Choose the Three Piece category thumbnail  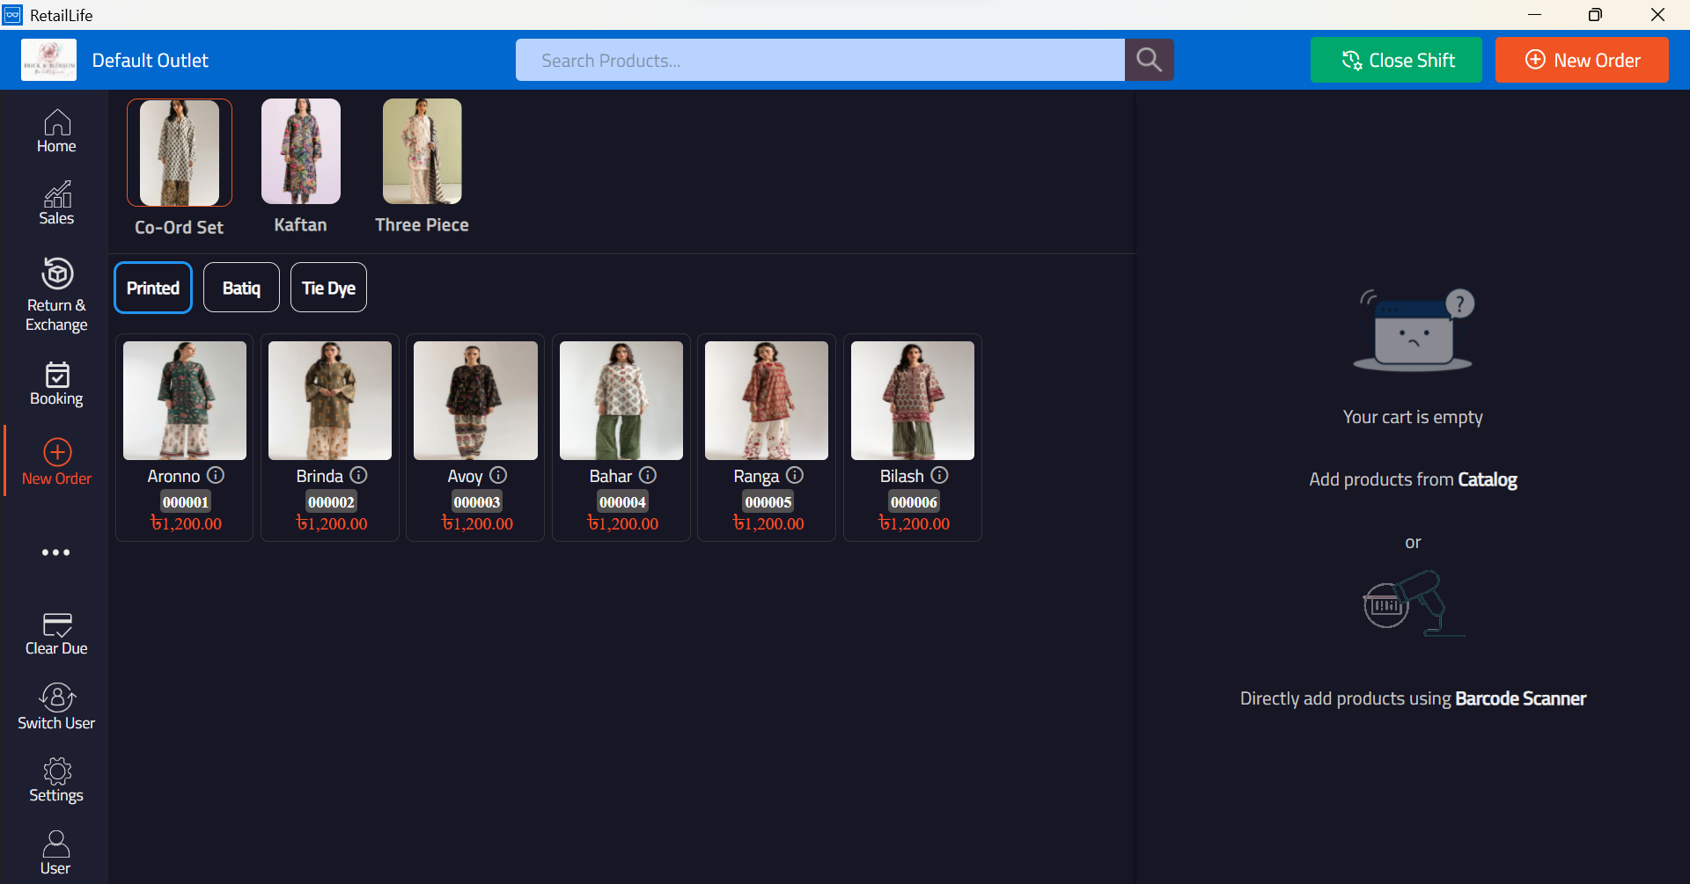click(422, 151)
